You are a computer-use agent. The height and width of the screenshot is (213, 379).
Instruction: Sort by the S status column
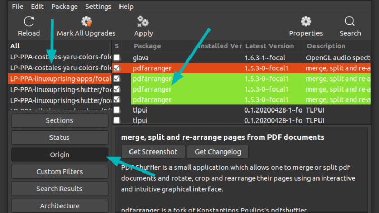[117, 46]
